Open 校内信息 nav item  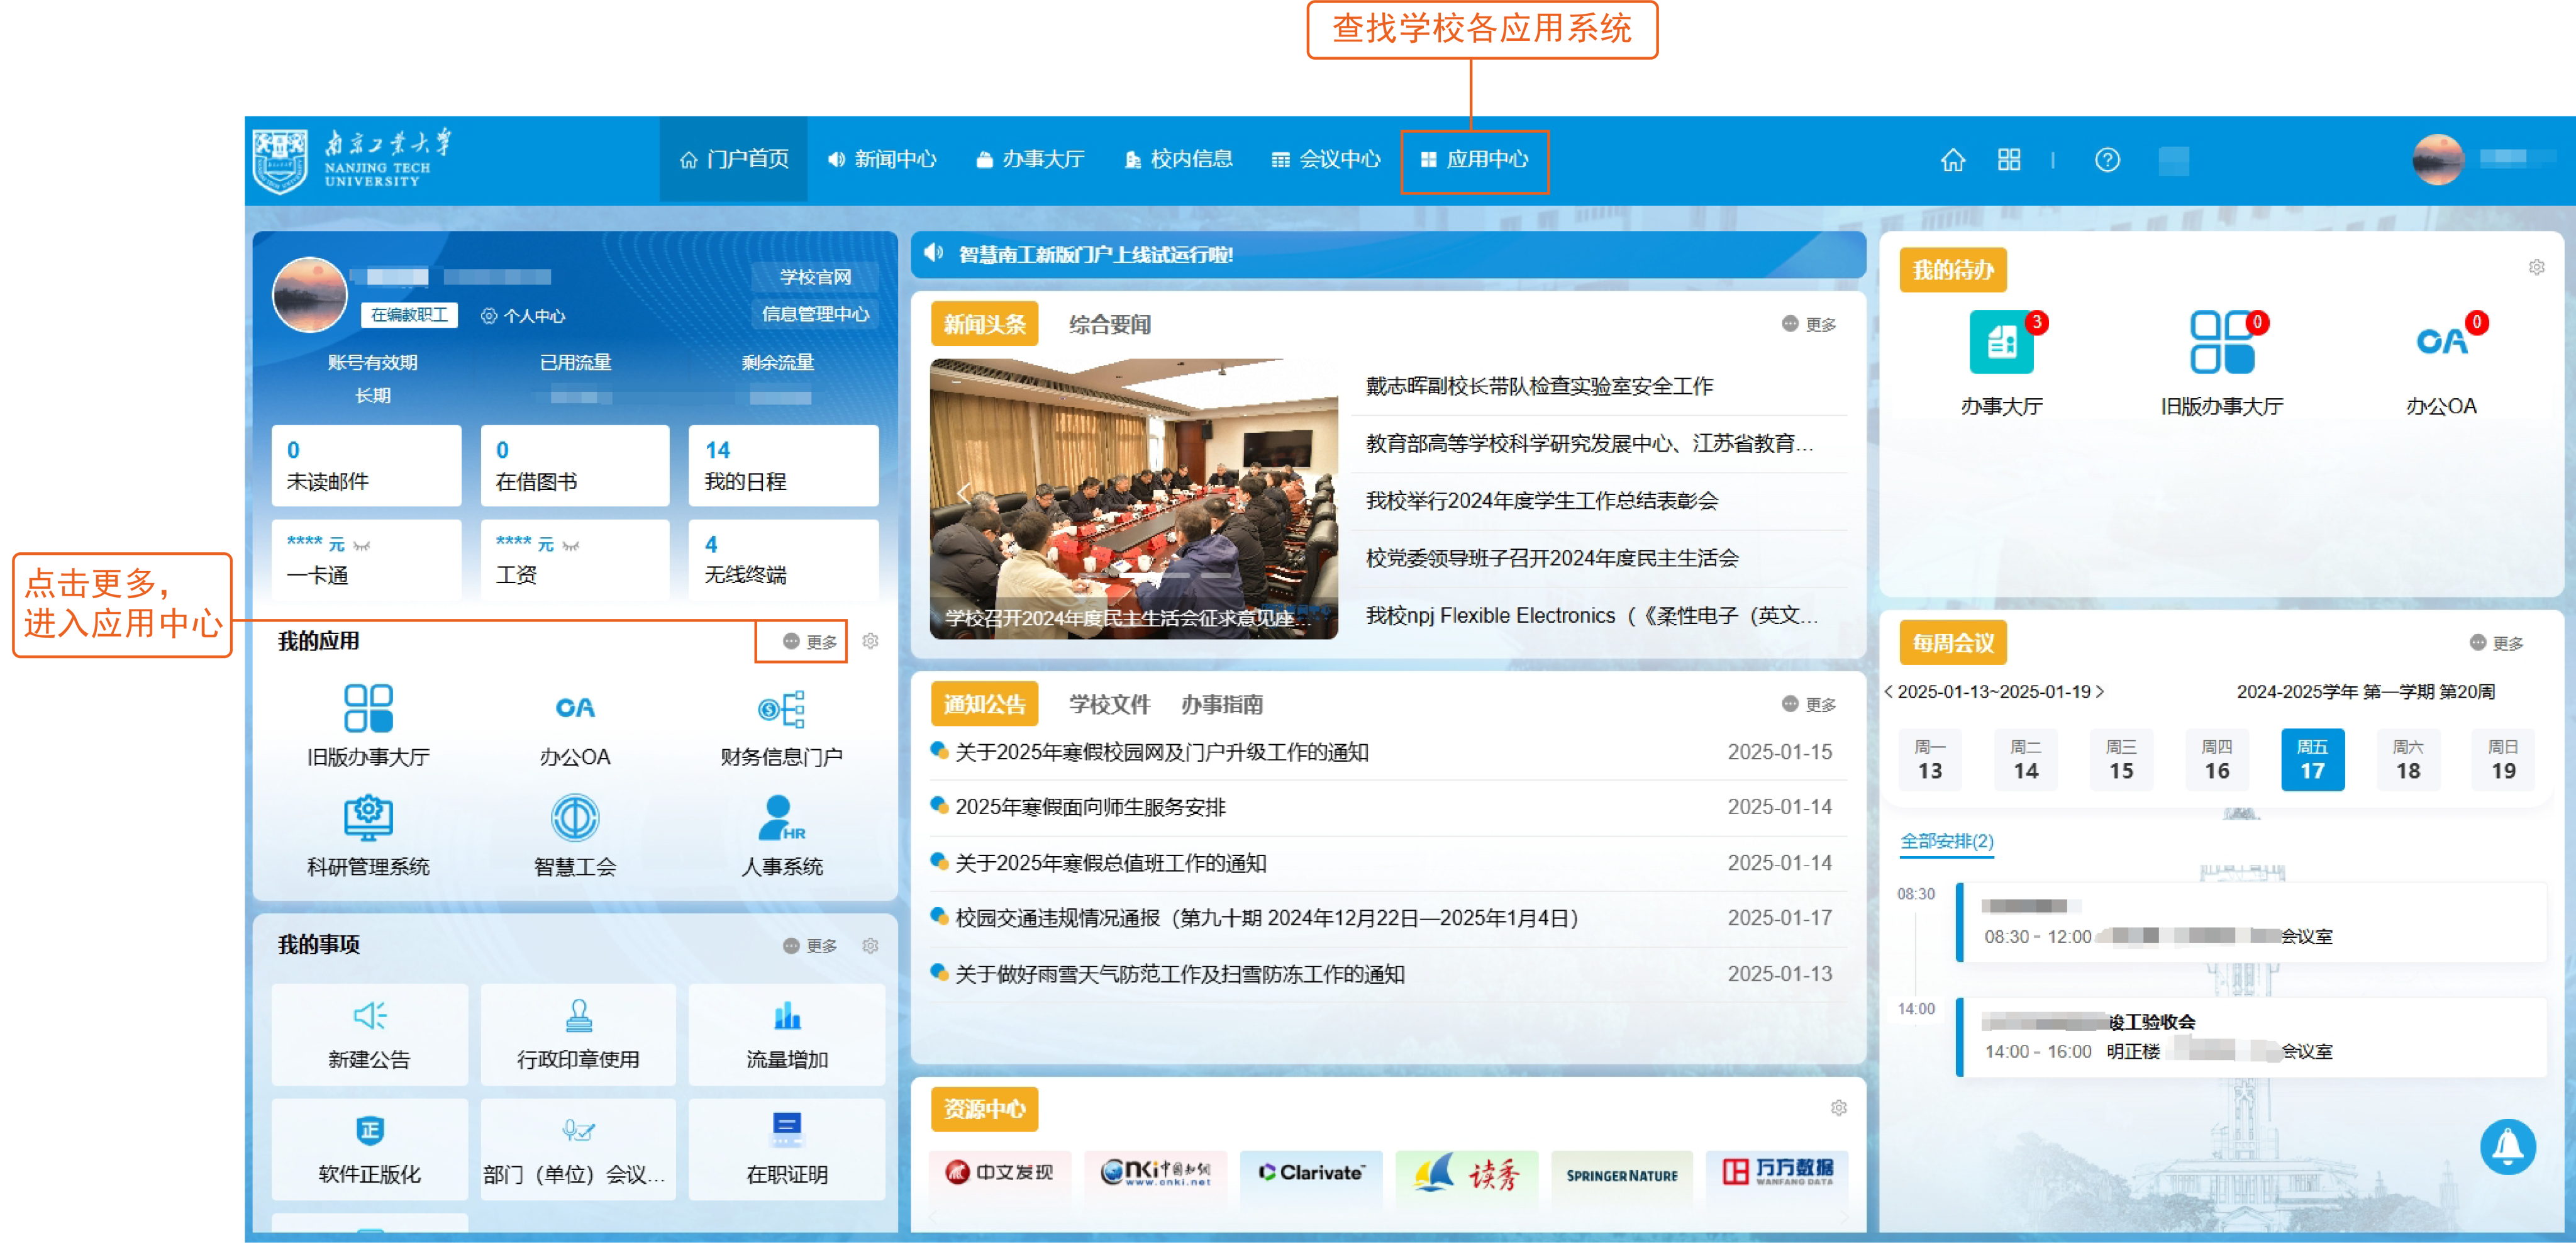pos(1179,160)
